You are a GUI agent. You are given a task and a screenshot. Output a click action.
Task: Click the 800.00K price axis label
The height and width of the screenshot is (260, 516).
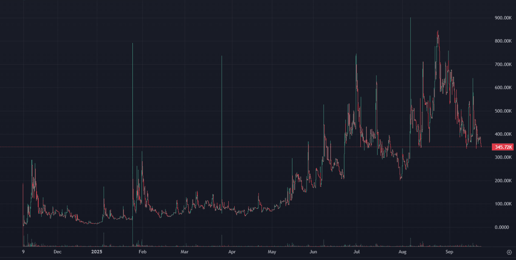(x=503, y=41)
